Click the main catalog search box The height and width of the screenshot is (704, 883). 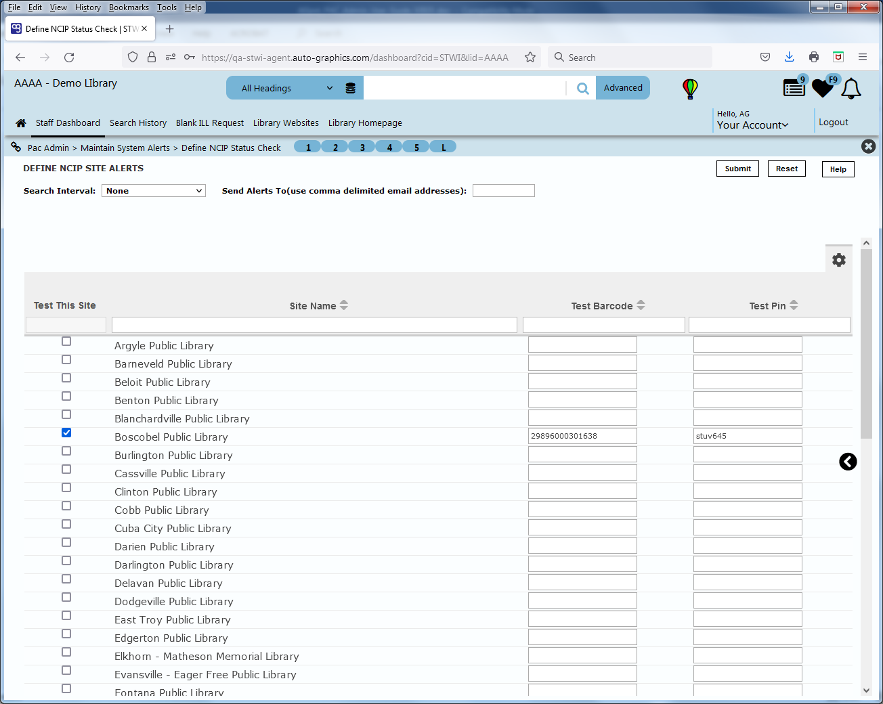[x=465, y=88]
